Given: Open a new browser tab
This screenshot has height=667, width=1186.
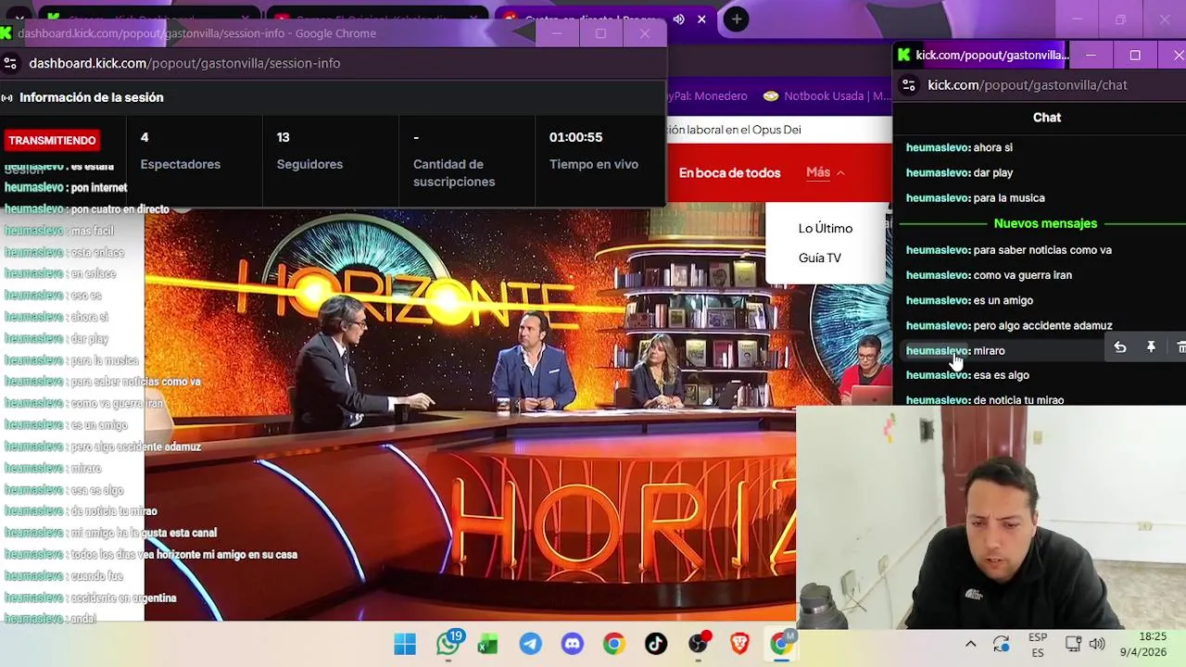Looking at the screenshot, I should pos(736,19).
